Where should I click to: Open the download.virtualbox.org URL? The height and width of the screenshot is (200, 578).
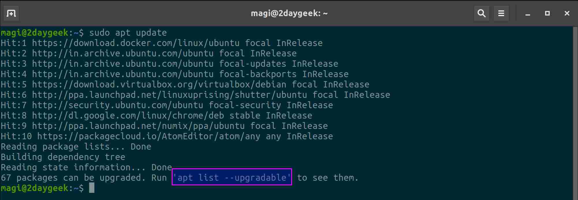(159, 84)
